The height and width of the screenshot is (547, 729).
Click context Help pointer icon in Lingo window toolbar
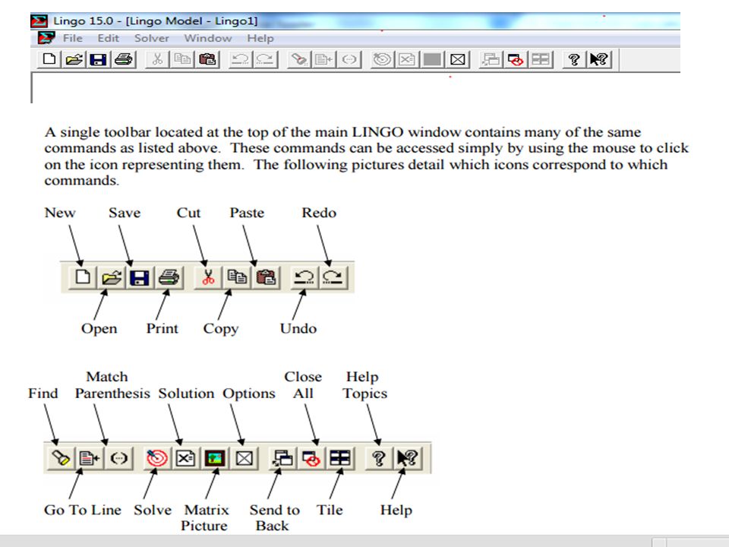click(599, 59)
